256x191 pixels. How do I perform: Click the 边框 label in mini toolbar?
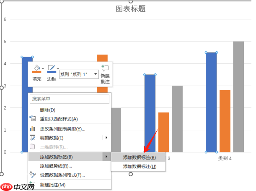pos(52,79)
